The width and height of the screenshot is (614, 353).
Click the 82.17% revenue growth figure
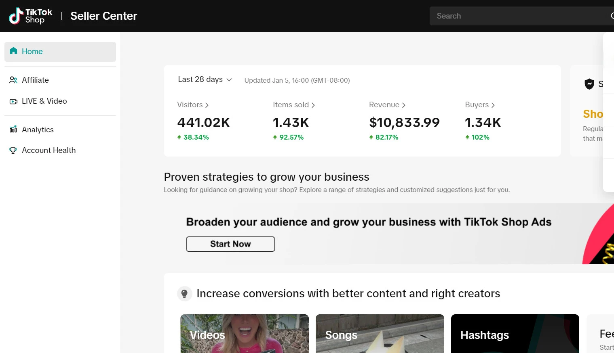coord(387,137)
